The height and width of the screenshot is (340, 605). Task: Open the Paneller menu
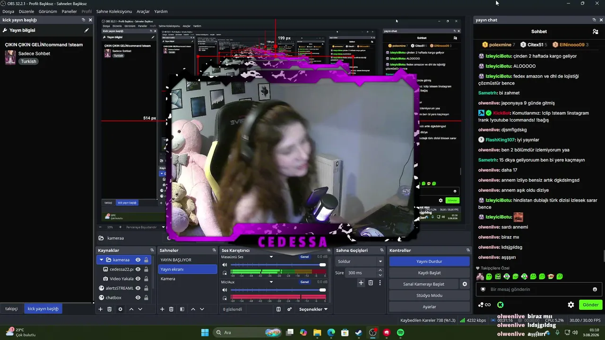coord(69,11)
